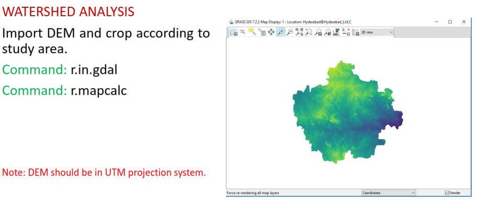Close the GRASS Map Display window
This screenshot has width=479, height=215.
click(464, 22)
